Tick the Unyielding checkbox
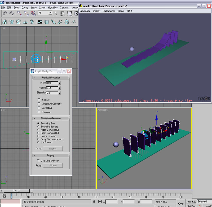212x207 pixels. [x=39, y=108]
